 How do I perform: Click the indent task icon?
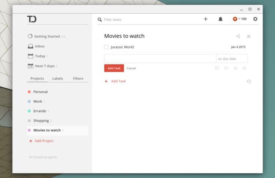click(244, 68)
